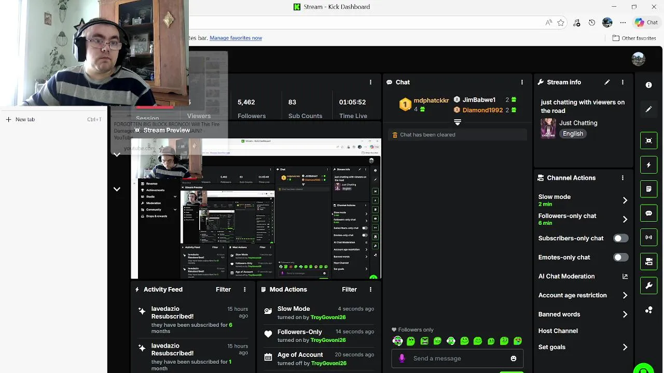Click Host Channel action
The width and height of the screenshot is (664, 373).
[558, 331]
